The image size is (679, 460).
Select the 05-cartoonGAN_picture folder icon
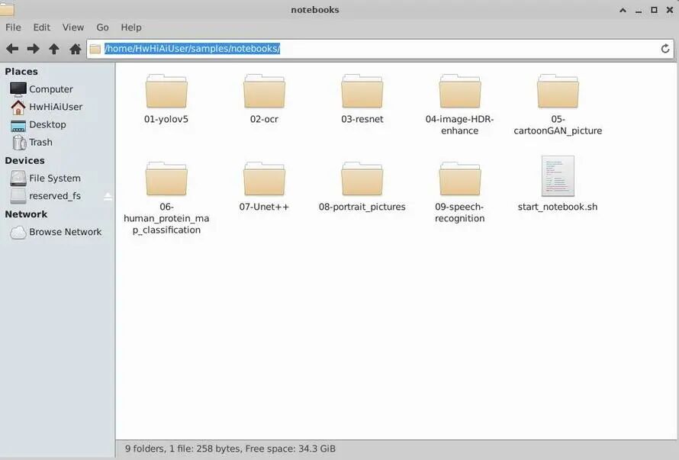point(558,91)
